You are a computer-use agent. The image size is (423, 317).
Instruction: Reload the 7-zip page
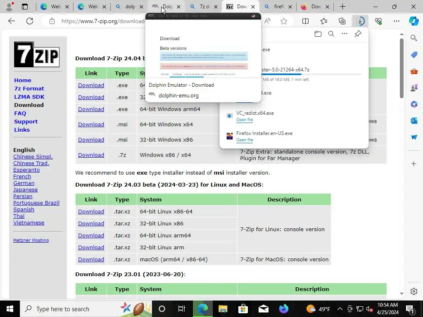[x=30, y=21]
